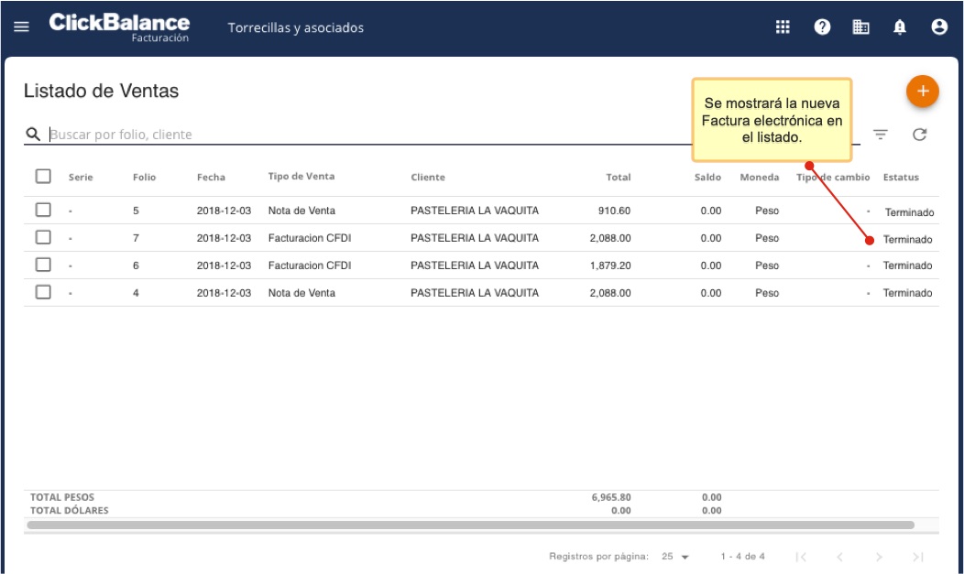Tick the checkbox for folio 4 row
Screen dimensions: 964x574
coord(43,293)
